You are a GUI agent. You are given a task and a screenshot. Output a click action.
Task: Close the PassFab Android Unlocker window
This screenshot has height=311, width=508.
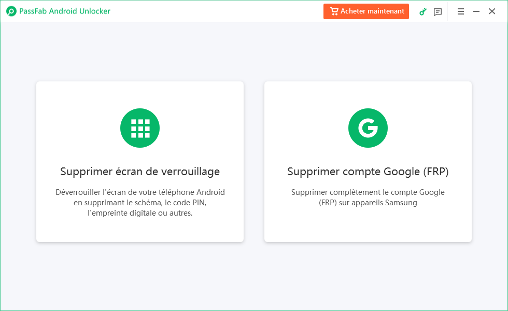coord(492,11)
